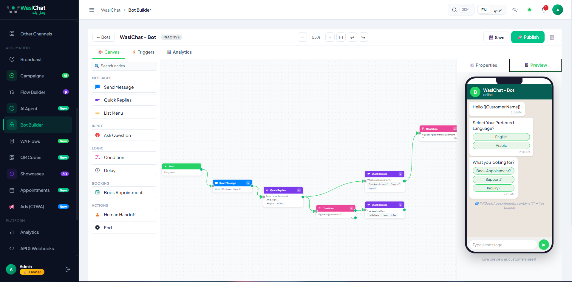572x282 pixels.
Task: Open the user avatar menu in header
Action: tap(558, 10)
